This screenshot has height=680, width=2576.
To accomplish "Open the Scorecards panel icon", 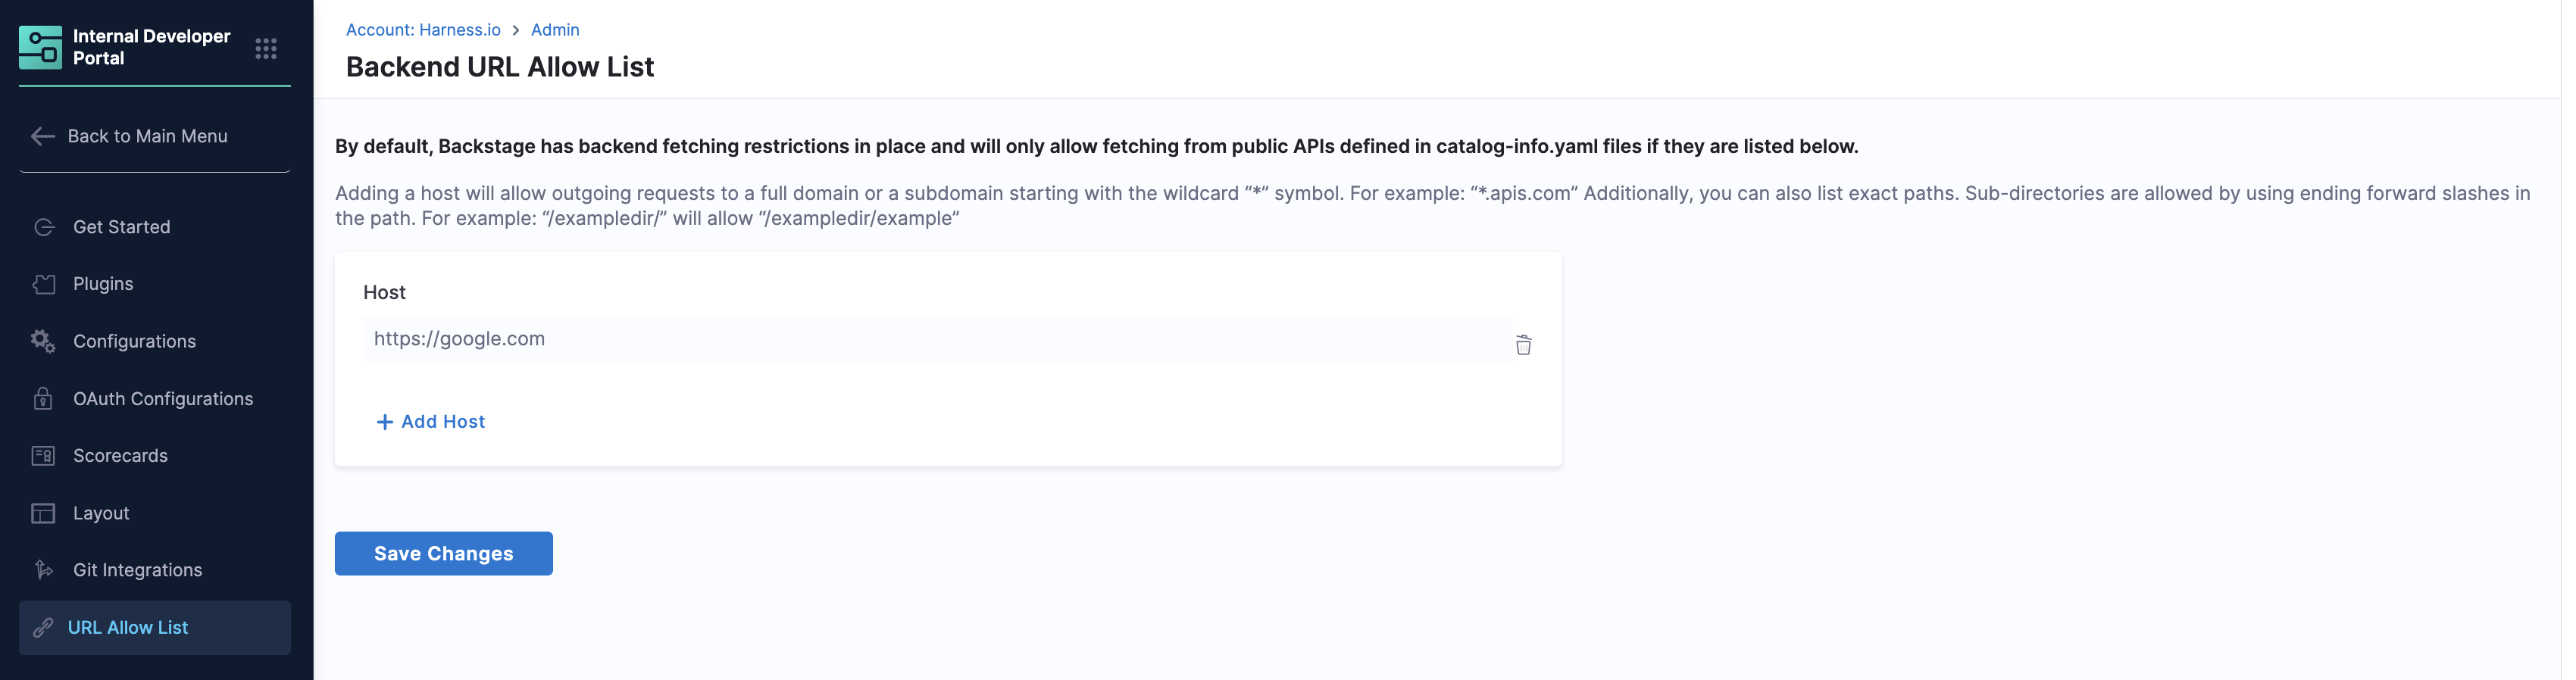I will coord(44,456).
